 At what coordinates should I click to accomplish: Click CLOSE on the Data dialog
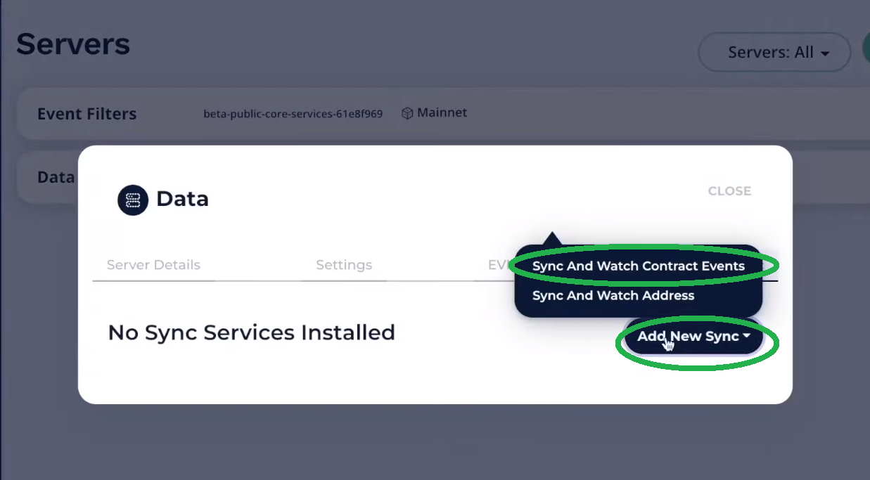click(x=729, y=191)
